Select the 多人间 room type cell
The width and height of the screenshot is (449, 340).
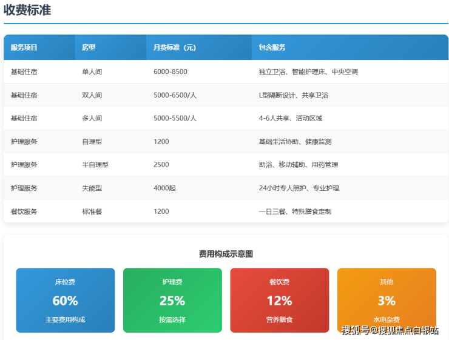92,118
